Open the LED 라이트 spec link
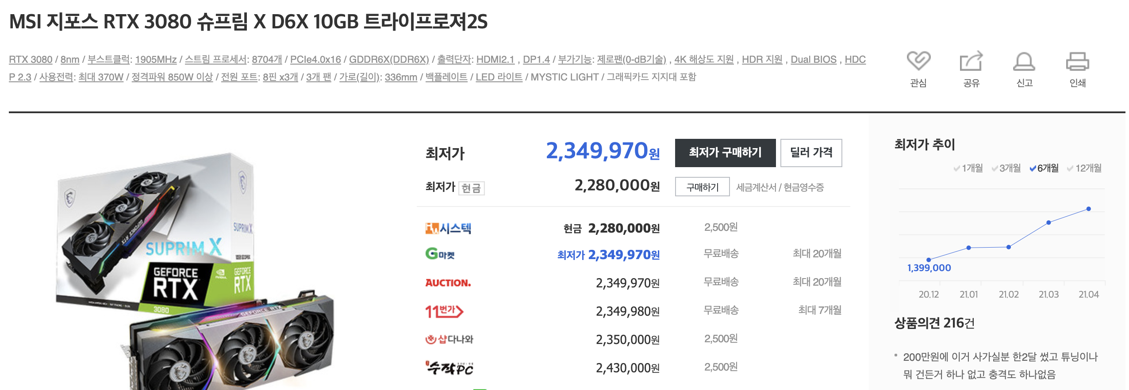The image size is (1129, 390). point(499,77)
